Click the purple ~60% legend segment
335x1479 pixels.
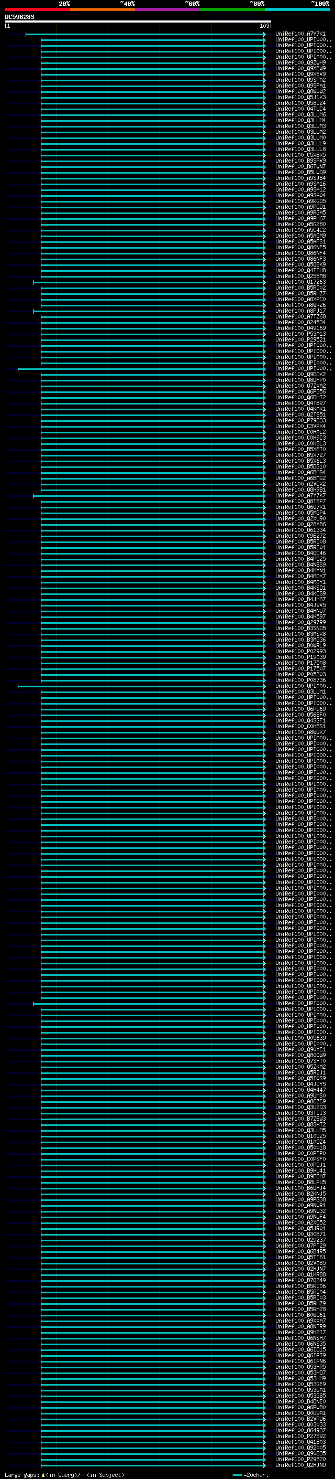[167, 9]
